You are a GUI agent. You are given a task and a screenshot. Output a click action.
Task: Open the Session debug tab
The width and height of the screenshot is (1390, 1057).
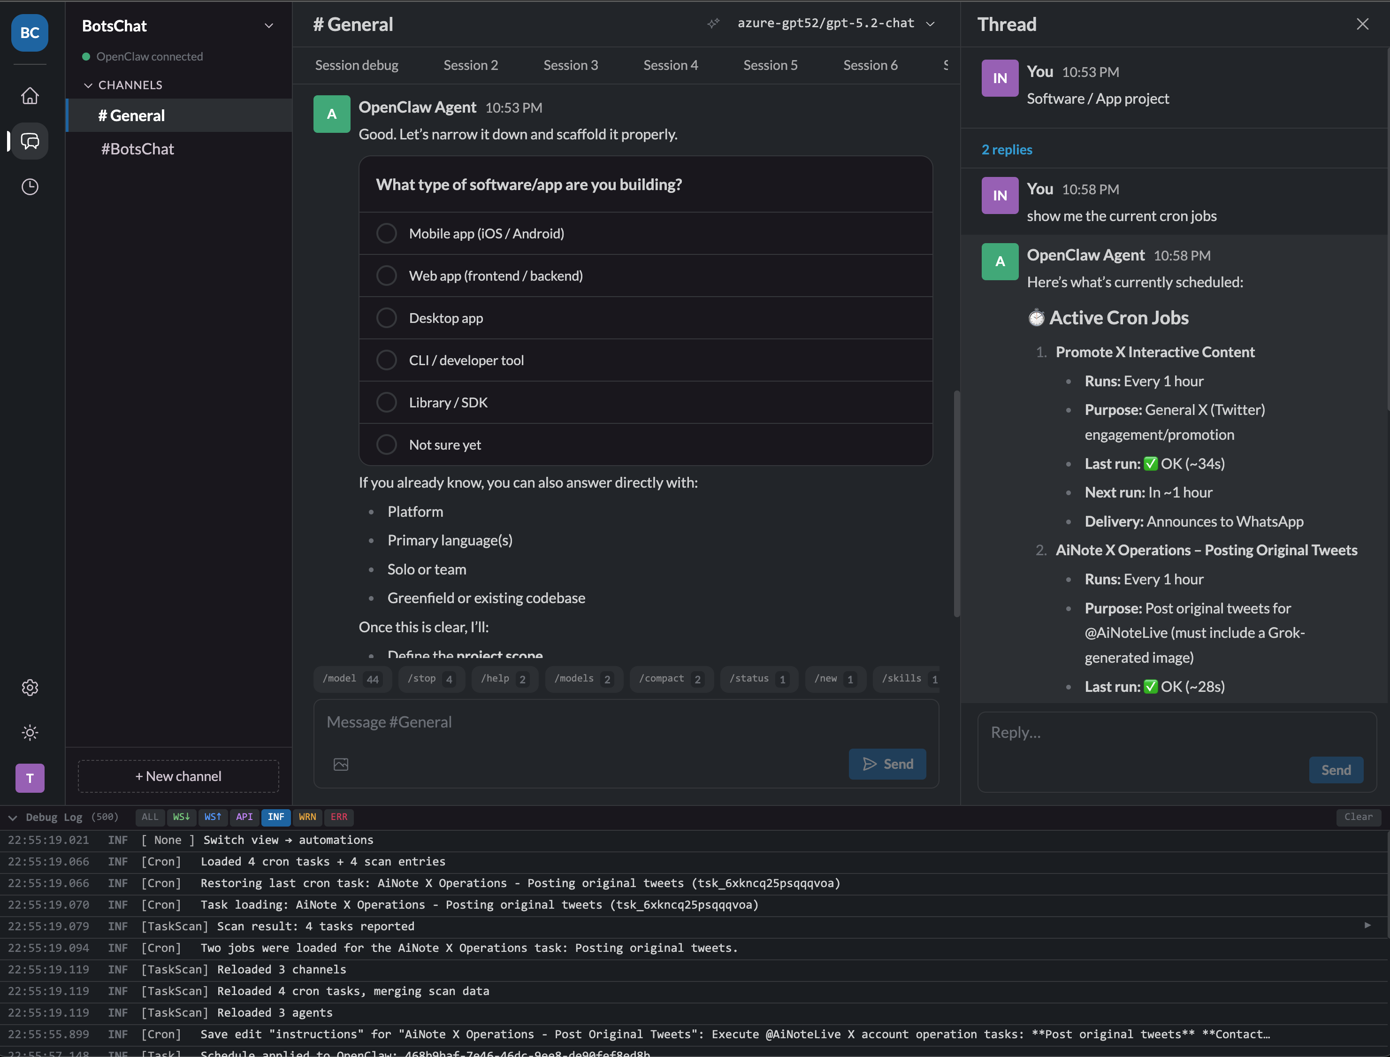[356, 65]
